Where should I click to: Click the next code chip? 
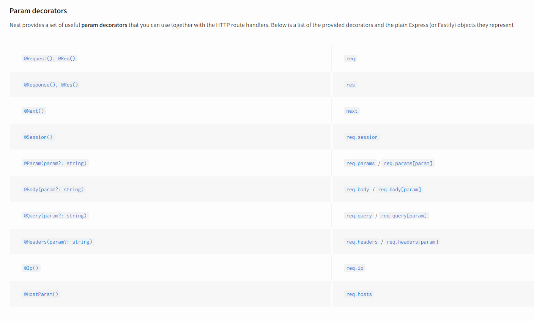click(351, 111)
